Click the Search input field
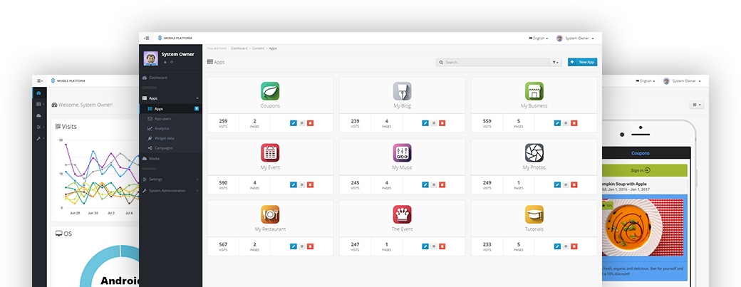The image size is (741, 287). tap(493, 62)
